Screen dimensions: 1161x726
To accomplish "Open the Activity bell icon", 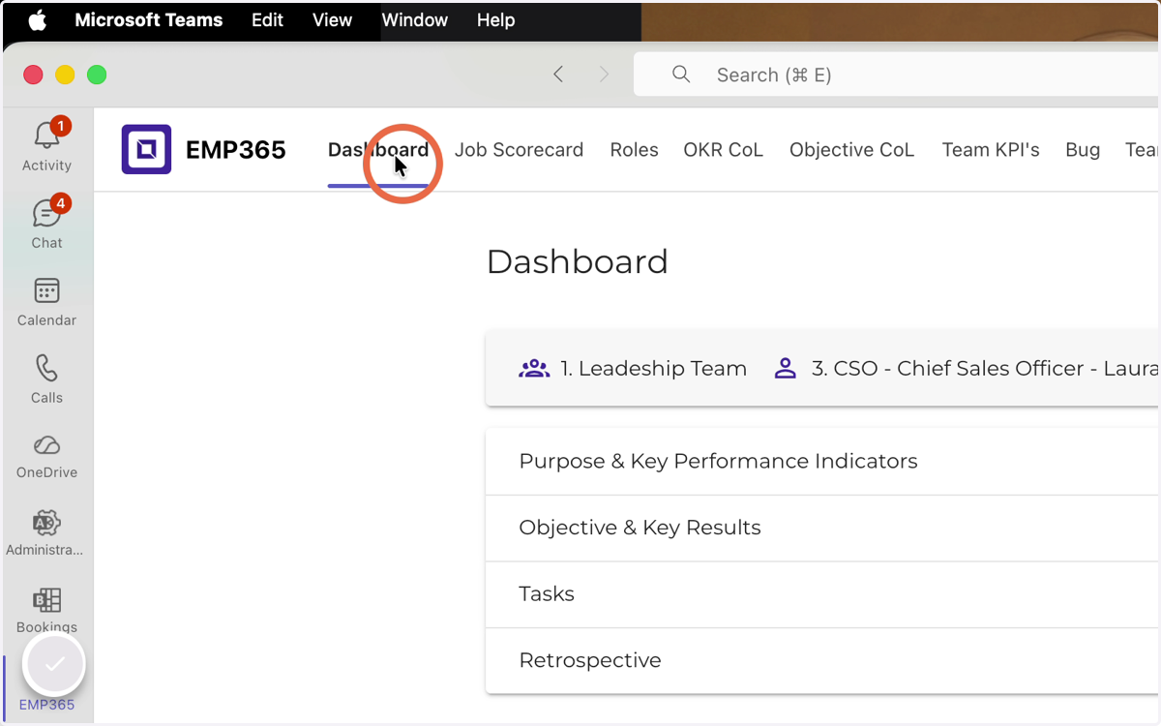I will pos(46,136).
